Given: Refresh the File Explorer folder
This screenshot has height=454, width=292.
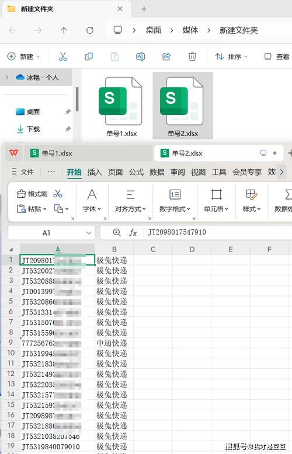Looking at the screenshot, I should click(x=90, y=30).
